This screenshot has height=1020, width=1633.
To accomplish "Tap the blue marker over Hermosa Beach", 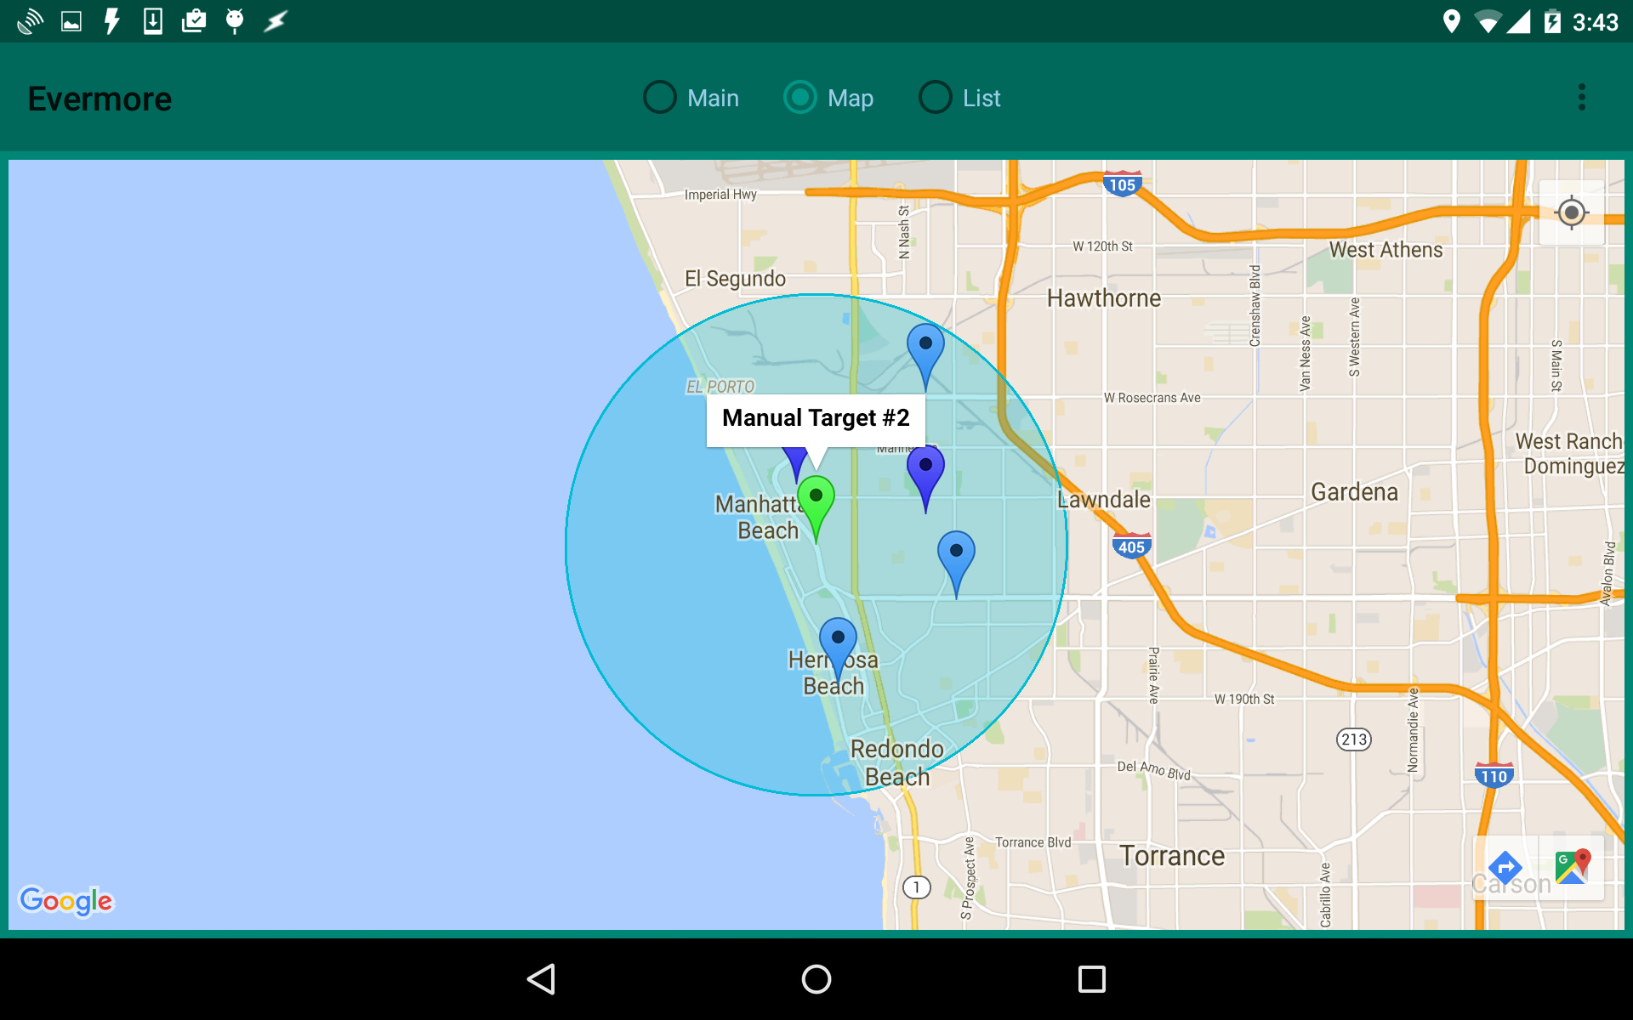I will pos(838,643).
